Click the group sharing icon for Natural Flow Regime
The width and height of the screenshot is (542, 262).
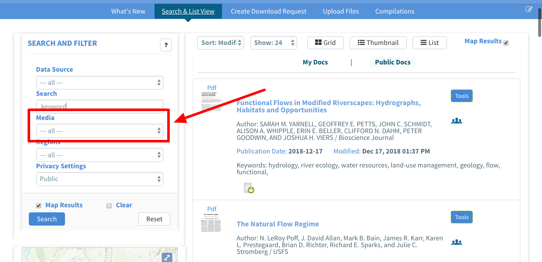coord(456,242)
